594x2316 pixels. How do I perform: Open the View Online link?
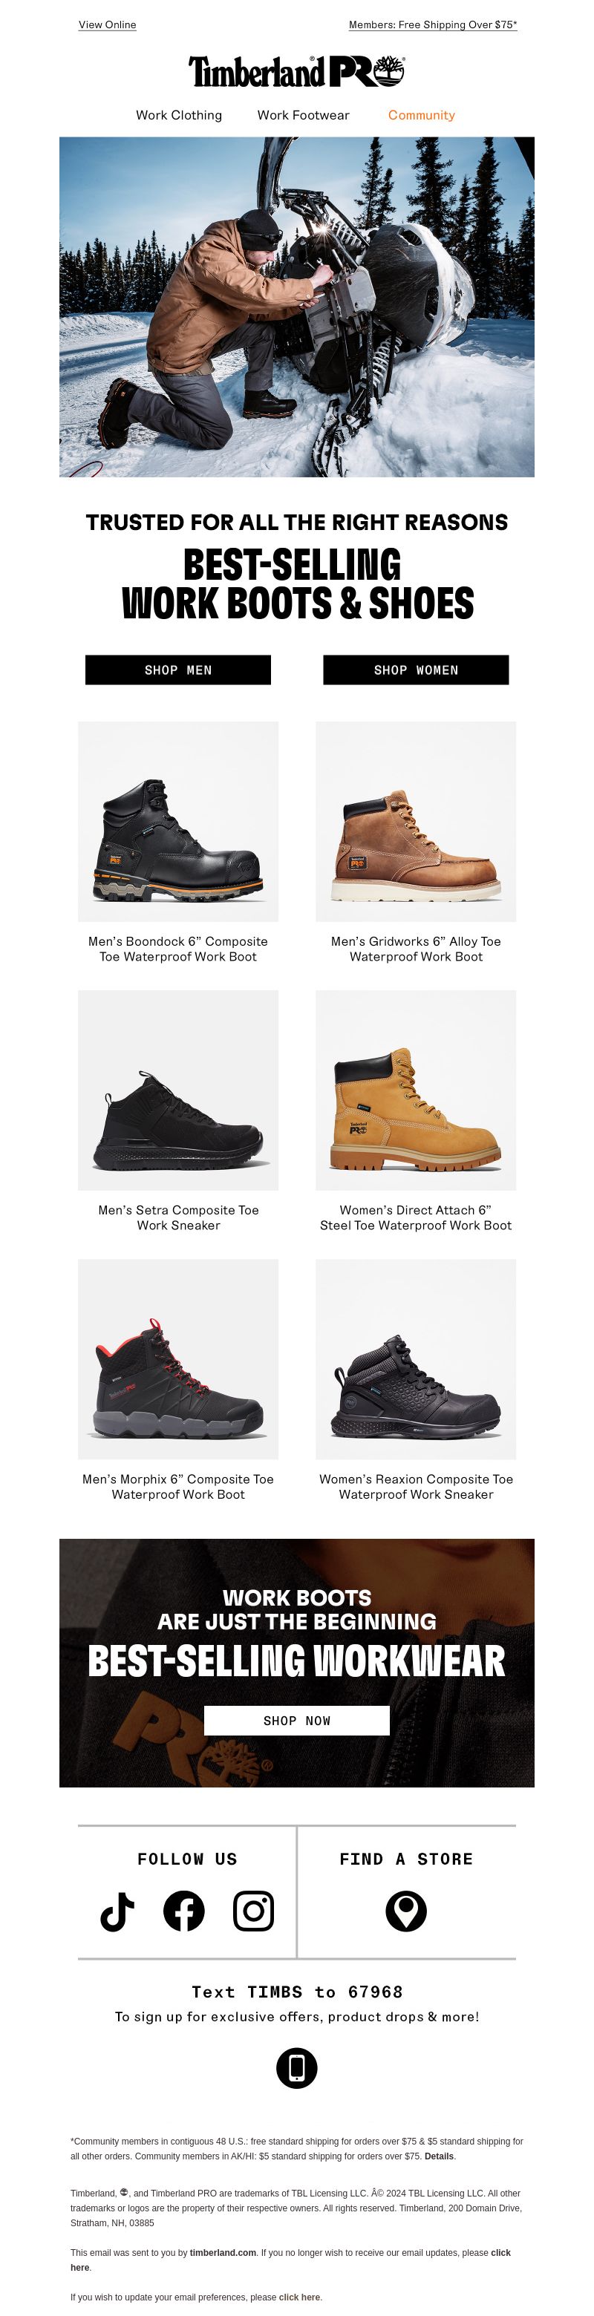[x=107, y=24]
